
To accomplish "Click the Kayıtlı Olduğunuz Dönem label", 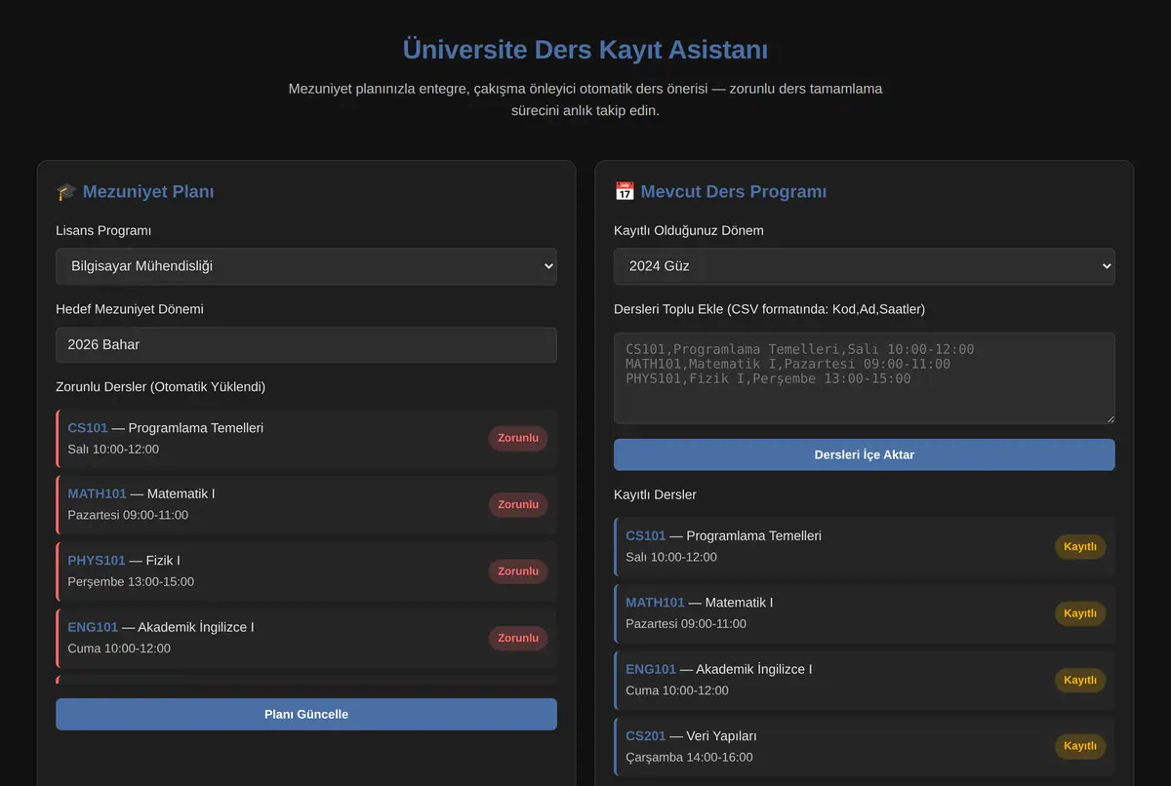I will click(x=689, y=231).
